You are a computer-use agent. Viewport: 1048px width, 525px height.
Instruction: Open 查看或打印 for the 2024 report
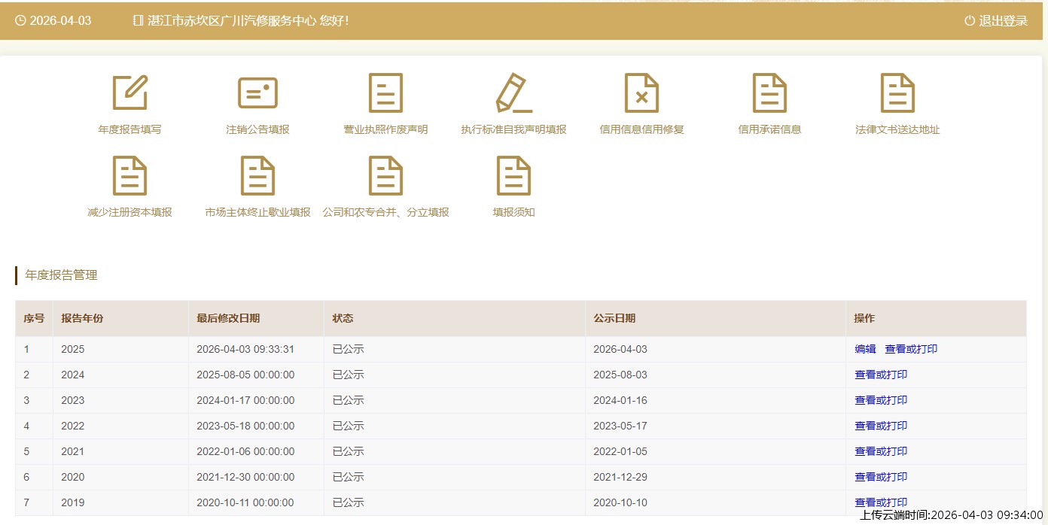[x=881, y=375]
